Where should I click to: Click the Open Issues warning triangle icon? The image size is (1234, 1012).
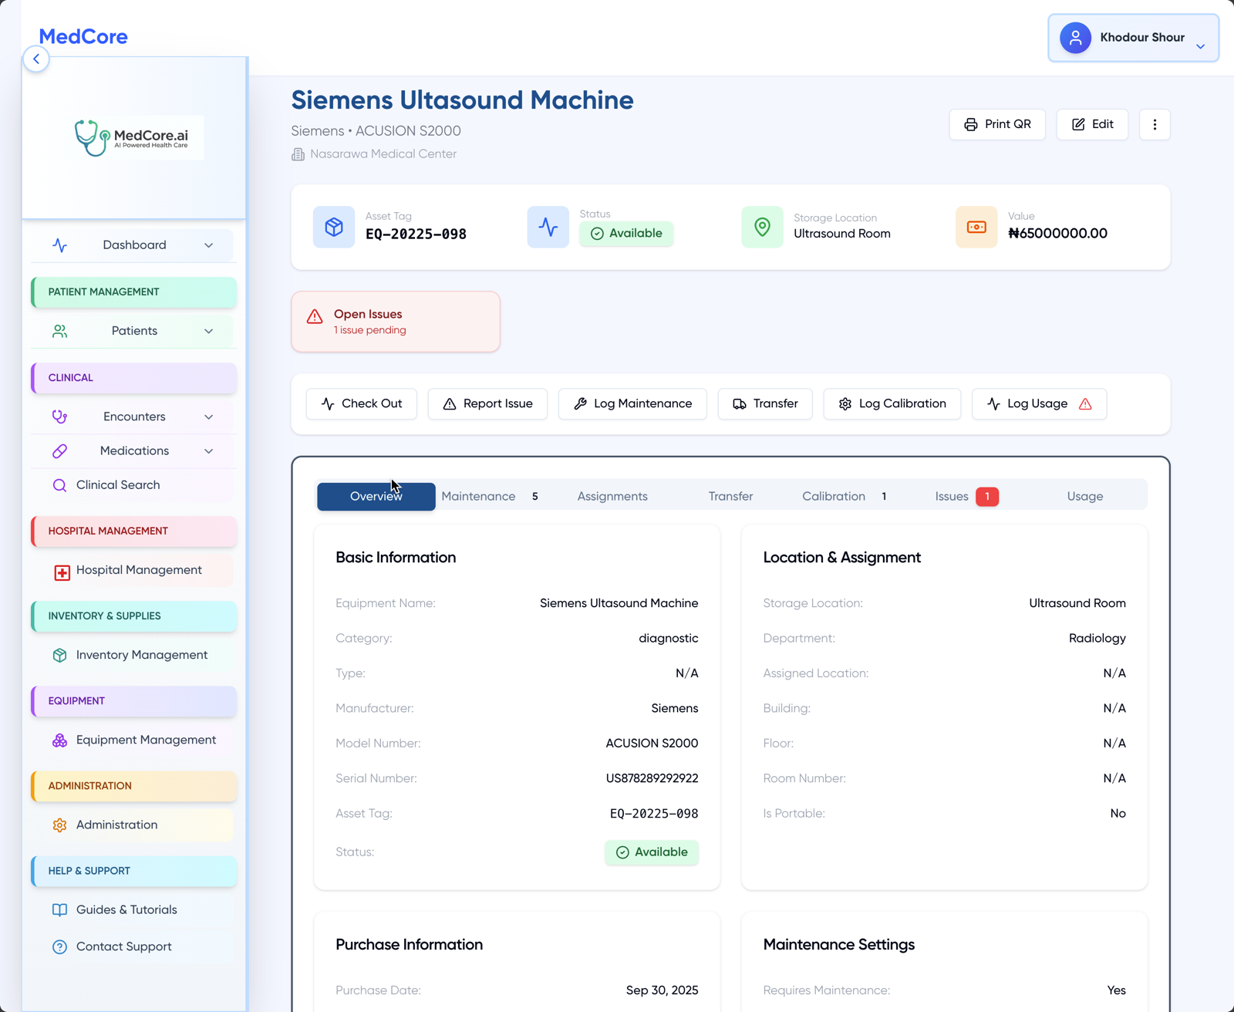(x=315, y=317)
